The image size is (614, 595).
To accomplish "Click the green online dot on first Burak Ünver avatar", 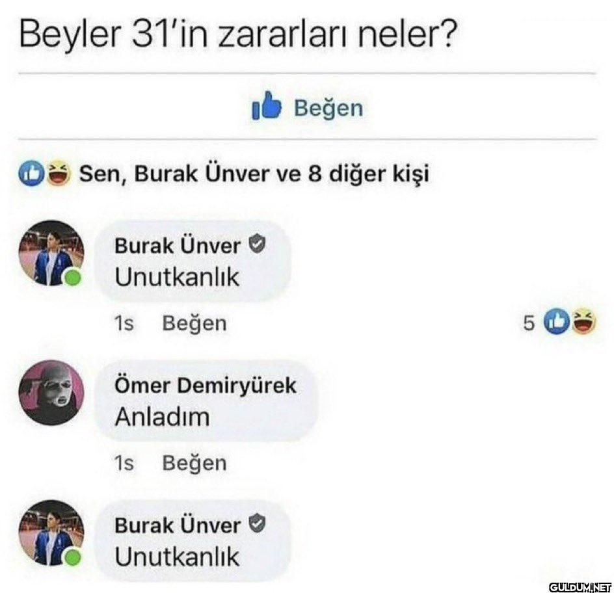I will (72, 278).
